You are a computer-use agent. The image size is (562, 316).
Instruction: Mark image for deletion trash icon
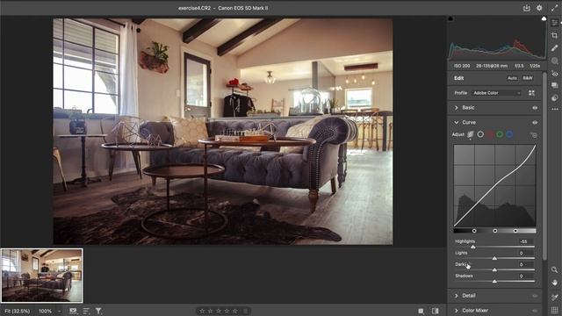click(246, 311)
